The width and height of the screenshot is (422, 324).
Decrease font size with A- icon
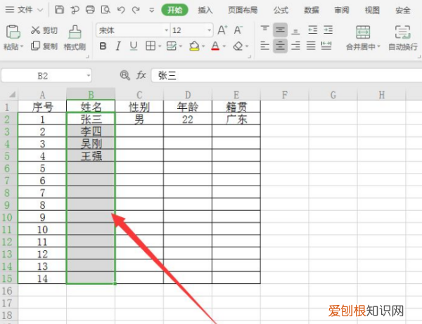238,30
